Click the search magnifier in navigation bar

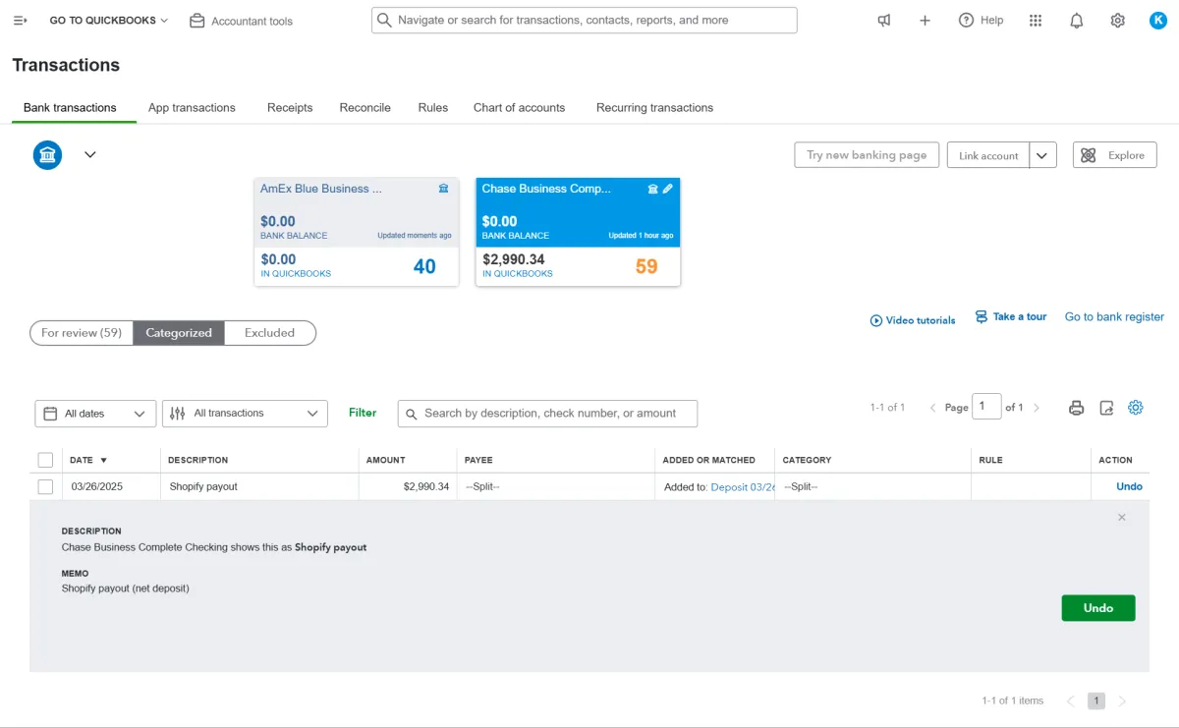[x=385, y=20]
